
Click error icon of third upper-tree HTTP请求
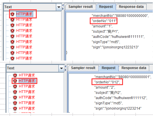pyautogui.click(x=13, y=25)
